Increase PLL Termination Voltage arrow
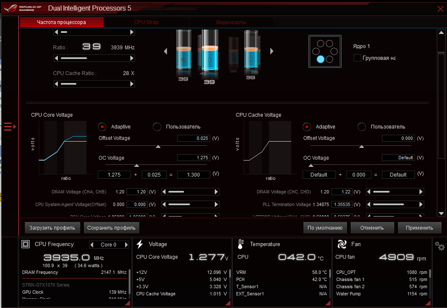Image resolution: width=447 pixels, height=308 pixels. coord(421,204)
